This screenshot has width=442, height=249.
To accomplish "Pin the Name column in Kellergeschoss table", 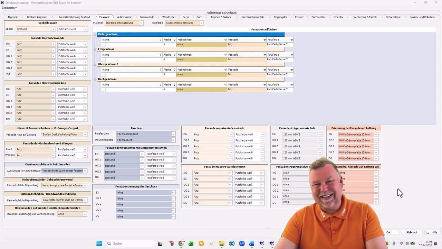I will 161,40.
